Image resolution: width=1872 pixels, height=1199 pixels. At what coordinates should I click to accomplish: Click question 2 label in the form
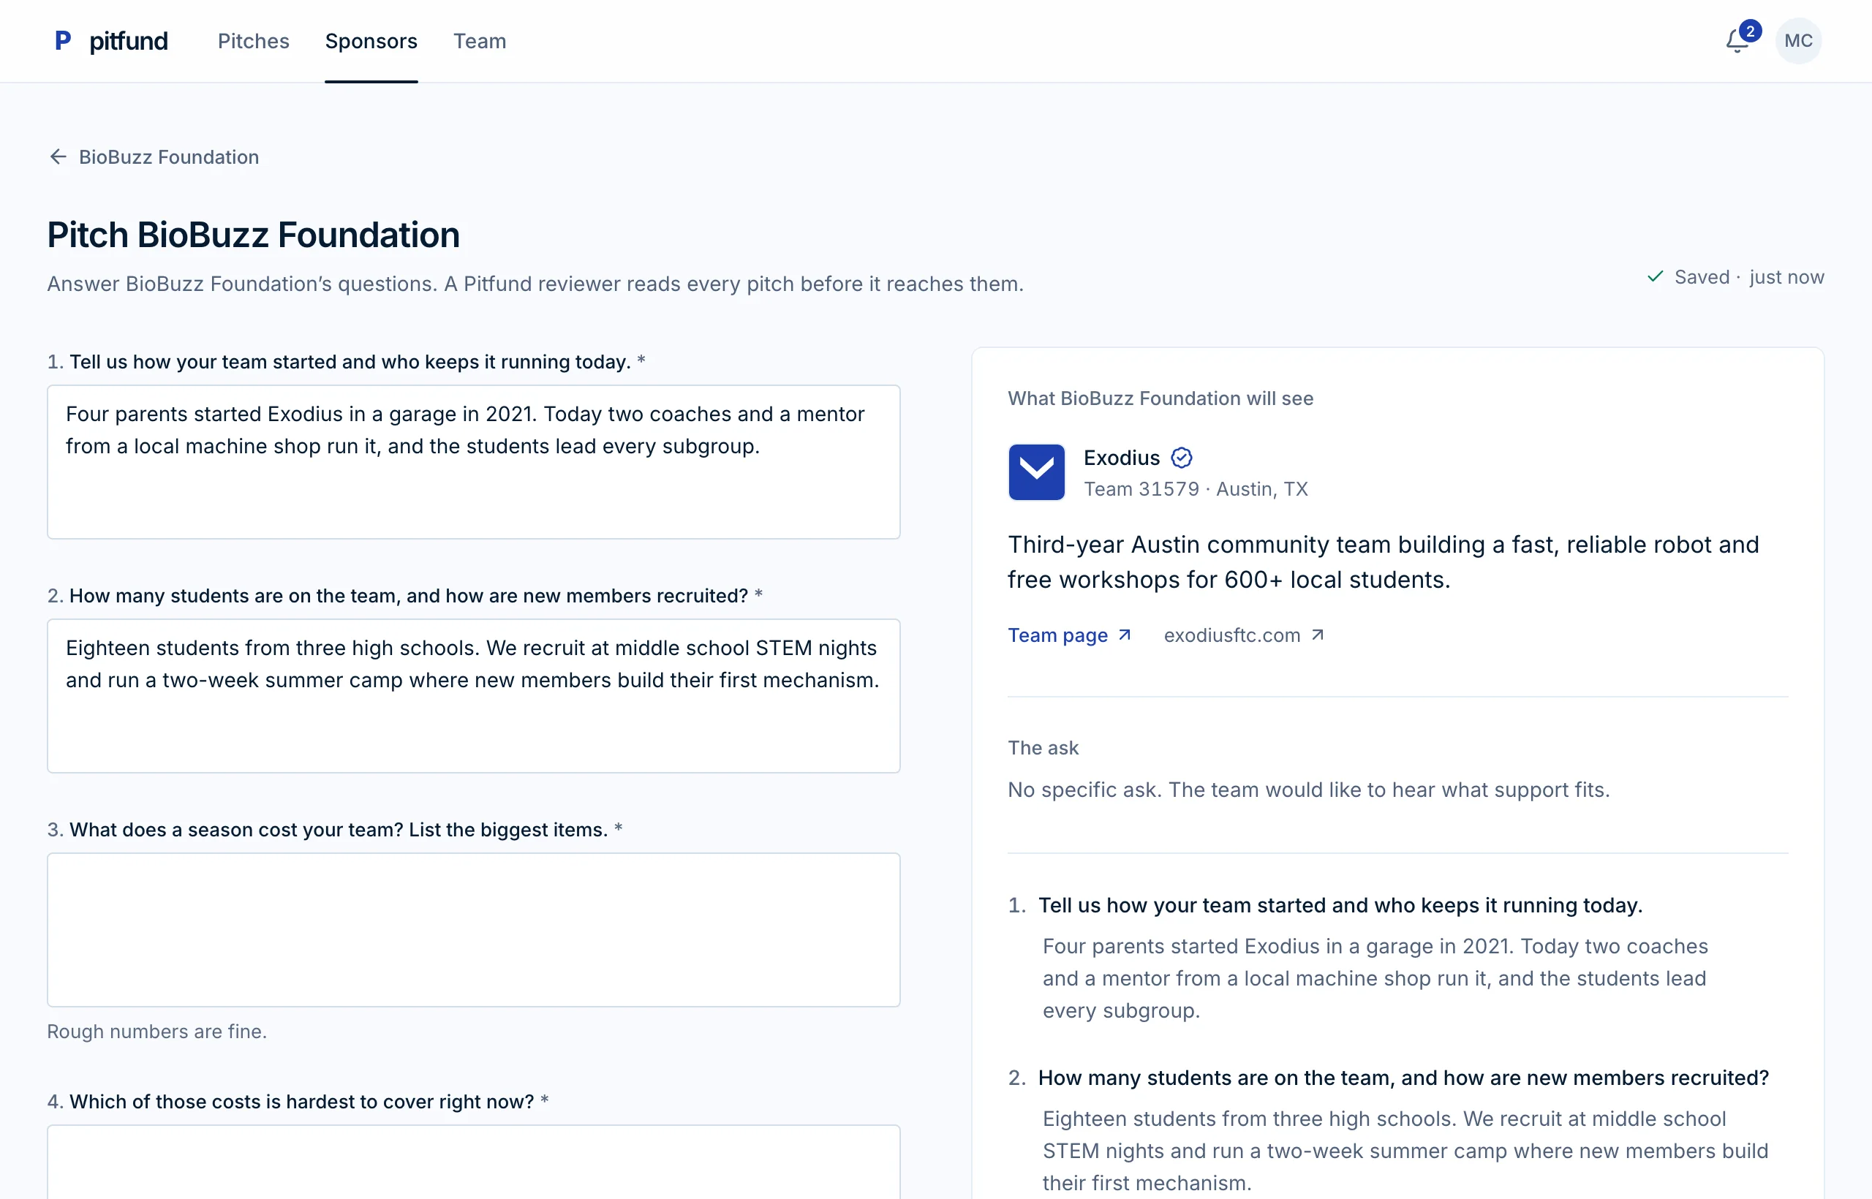tap(405, 596)
